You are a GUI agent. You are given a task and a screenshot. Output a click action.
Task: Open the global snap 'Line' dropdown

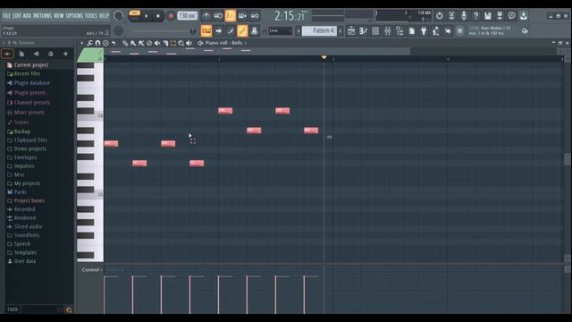(x=280, y=31)
